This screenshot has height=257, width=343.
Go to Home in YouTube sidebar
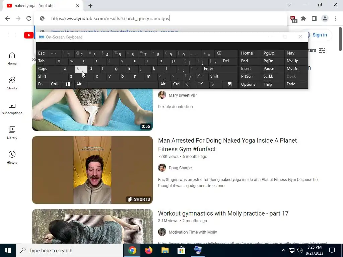coord(12,59)
